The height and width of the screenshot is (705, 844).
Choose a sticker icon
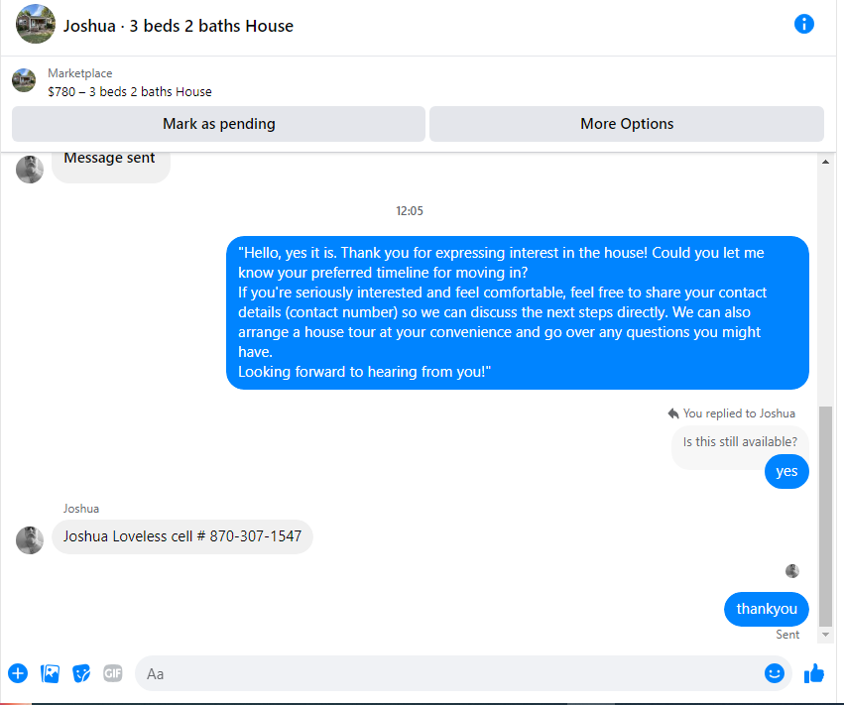pyautogui.click(x=81, y=673)
